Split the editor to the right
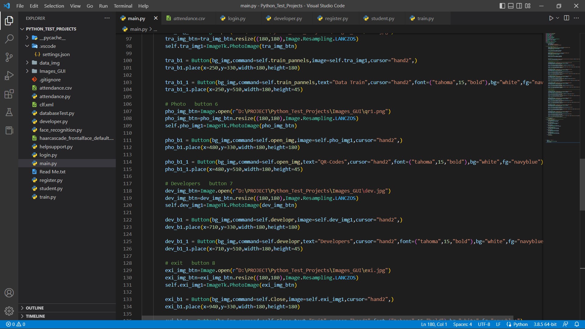The width and height of the screenshot is (585, 329). click(x=566, y=18)
